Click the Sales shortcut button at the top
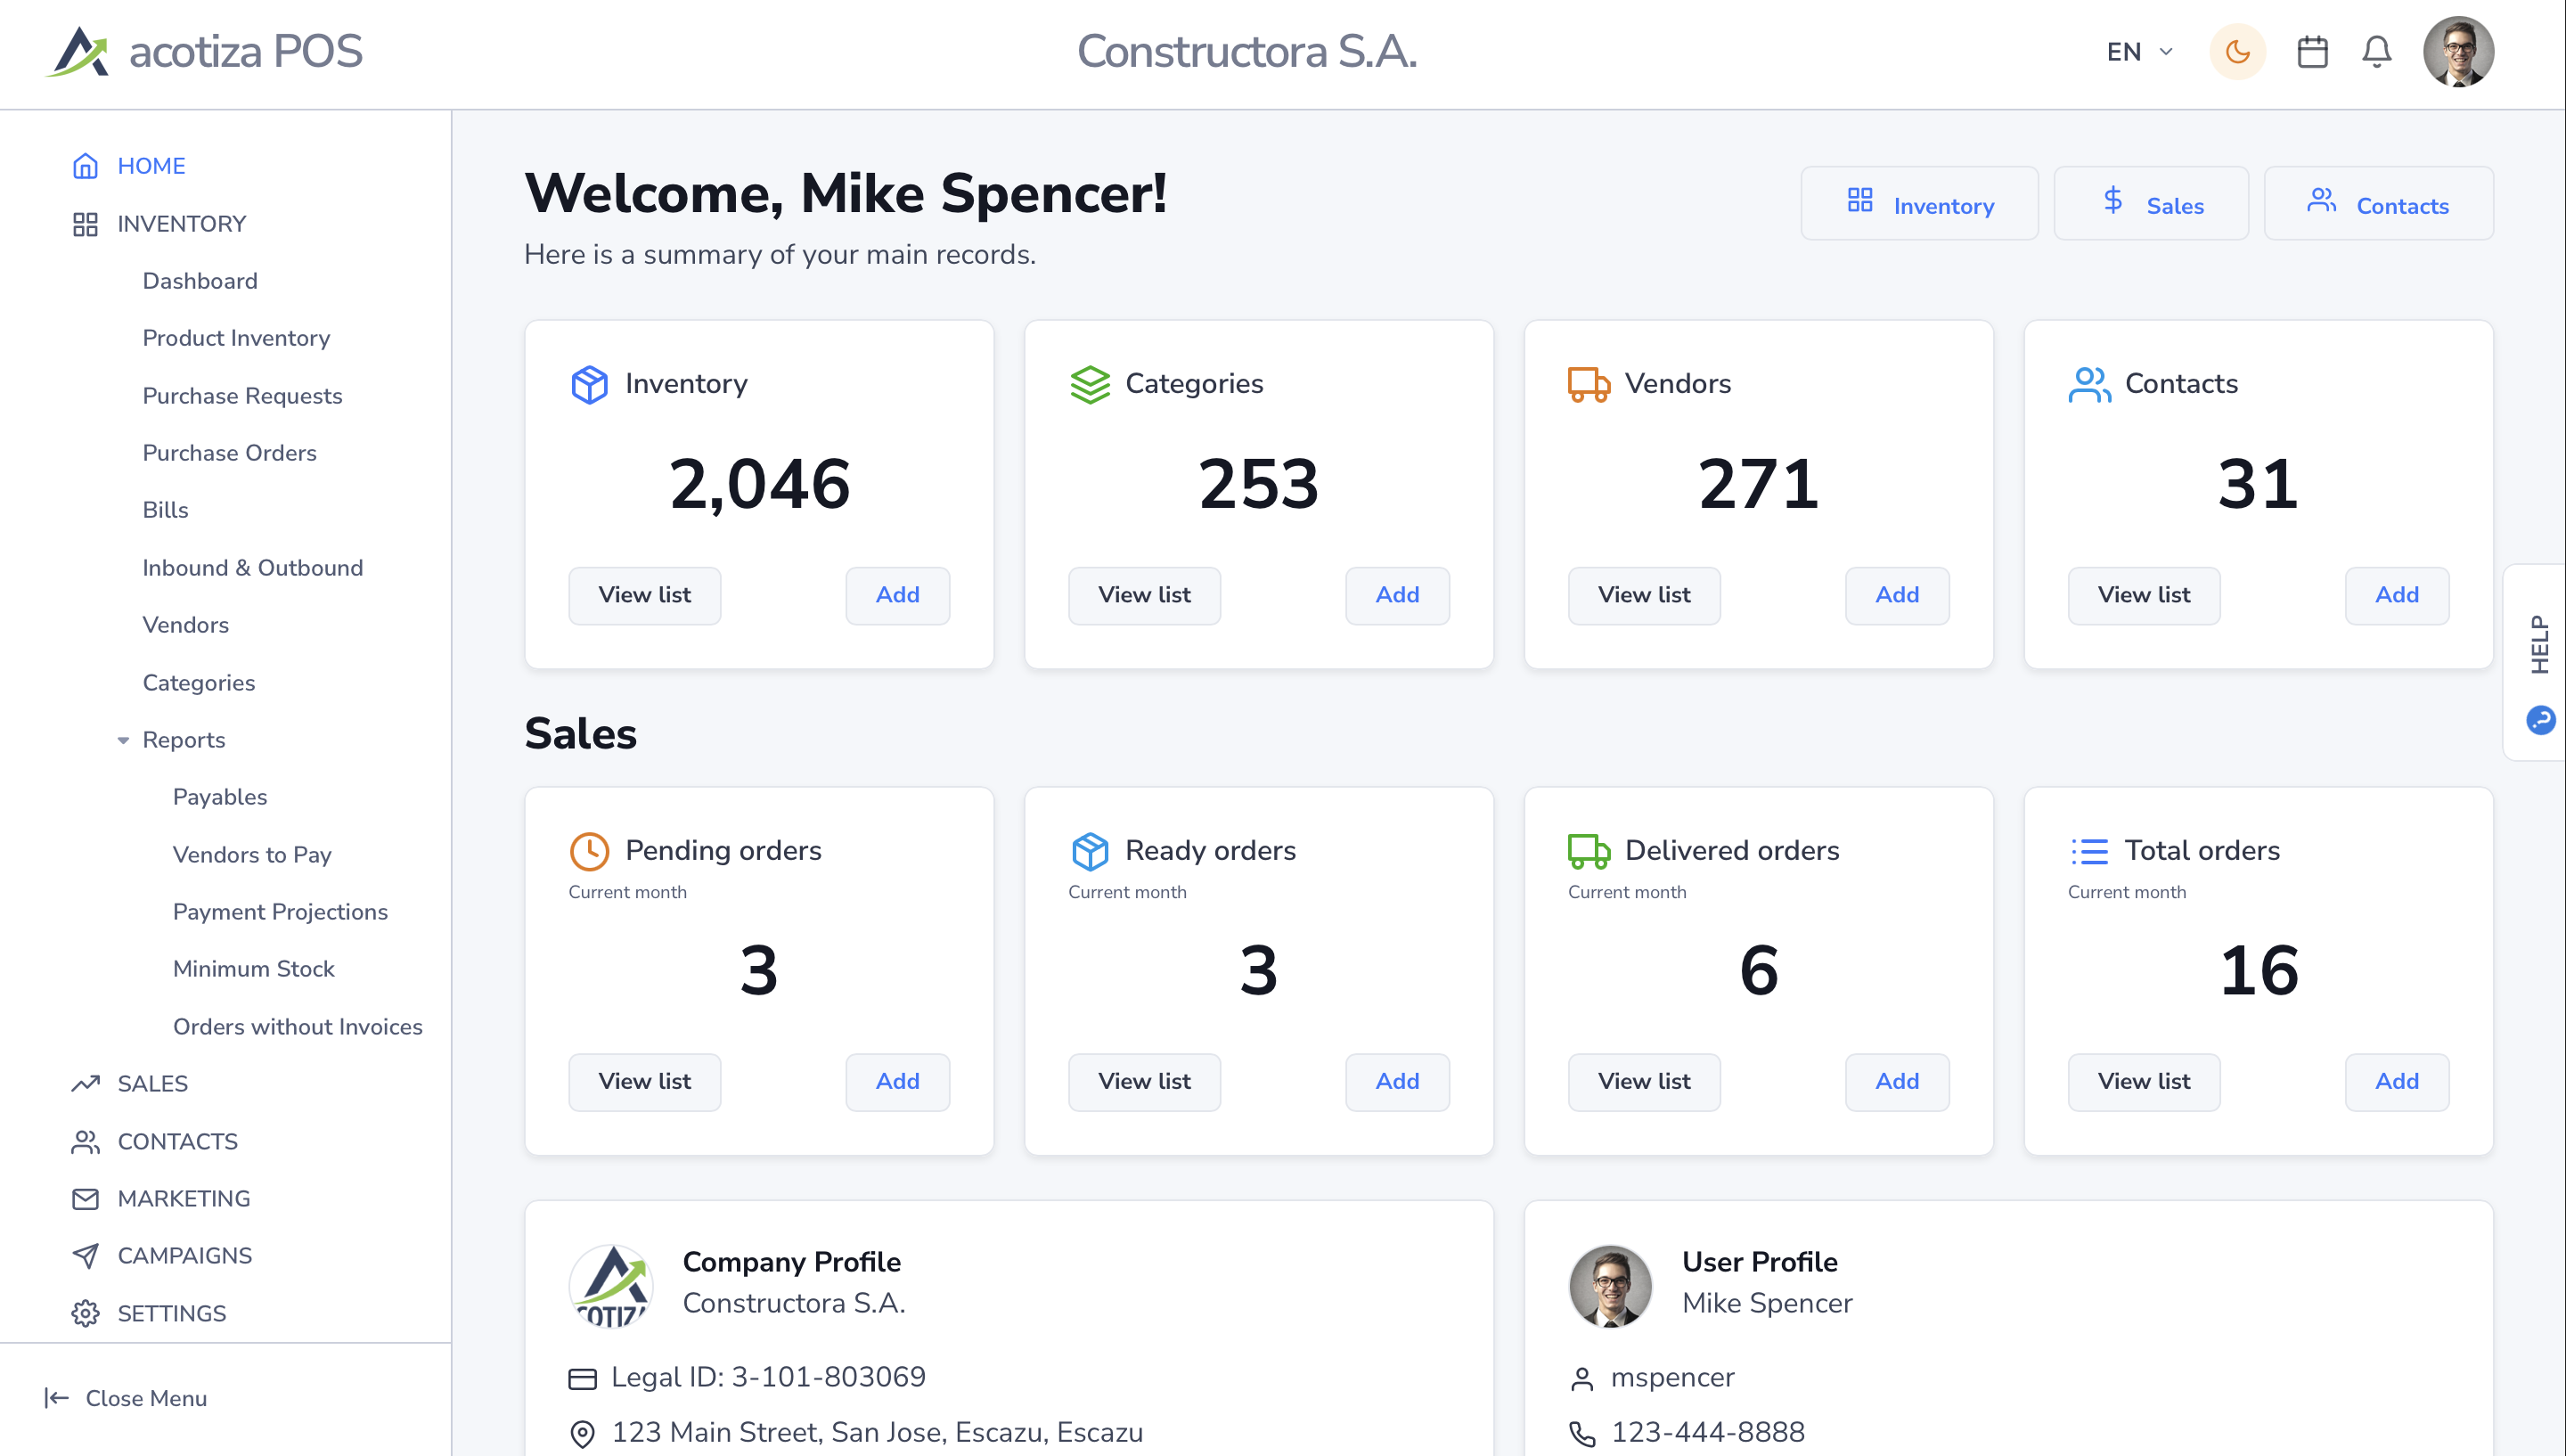Screen dimensions: 2566x1456 tap(2150, 203)
